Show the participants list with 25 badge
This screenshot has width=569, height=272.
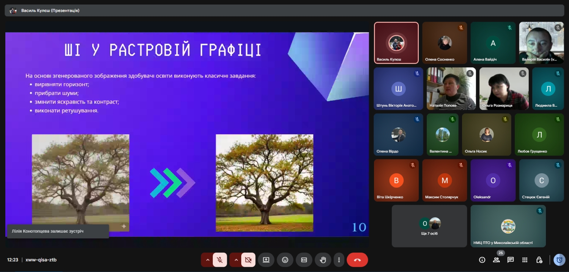pos(496,260)
